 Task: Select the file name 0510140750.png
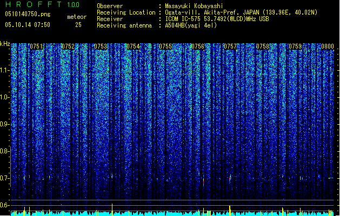click(x=28, y=14)
